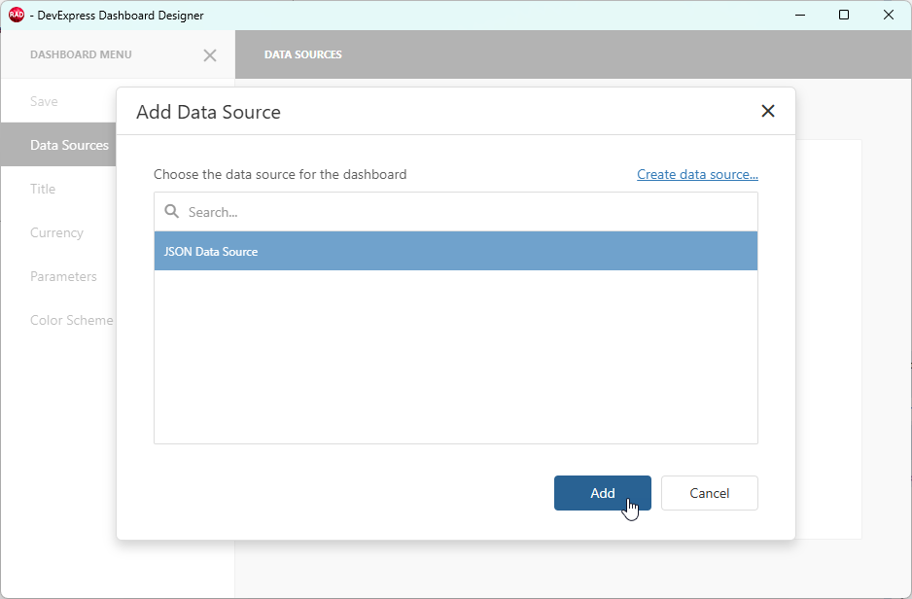Open Currency settings from the Dashboard Menu

click(x=56, y=232)
